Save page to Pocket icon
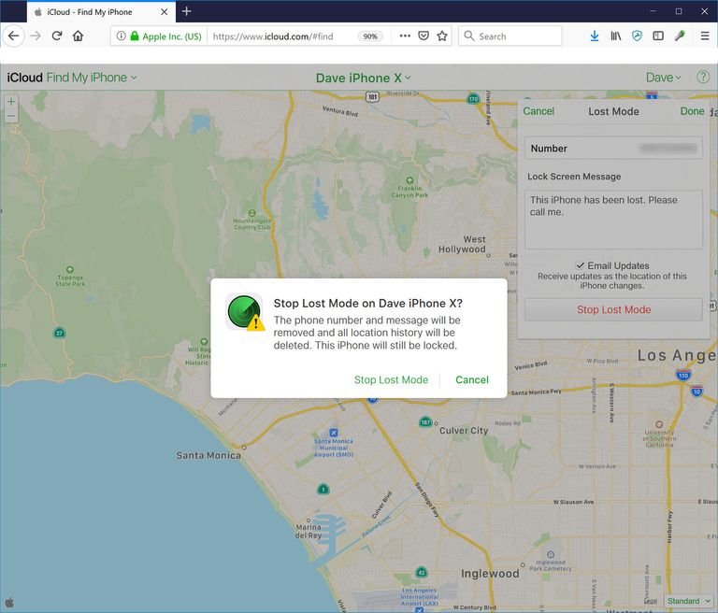Viewport: 718px width, 613px height. click(424, 36)
